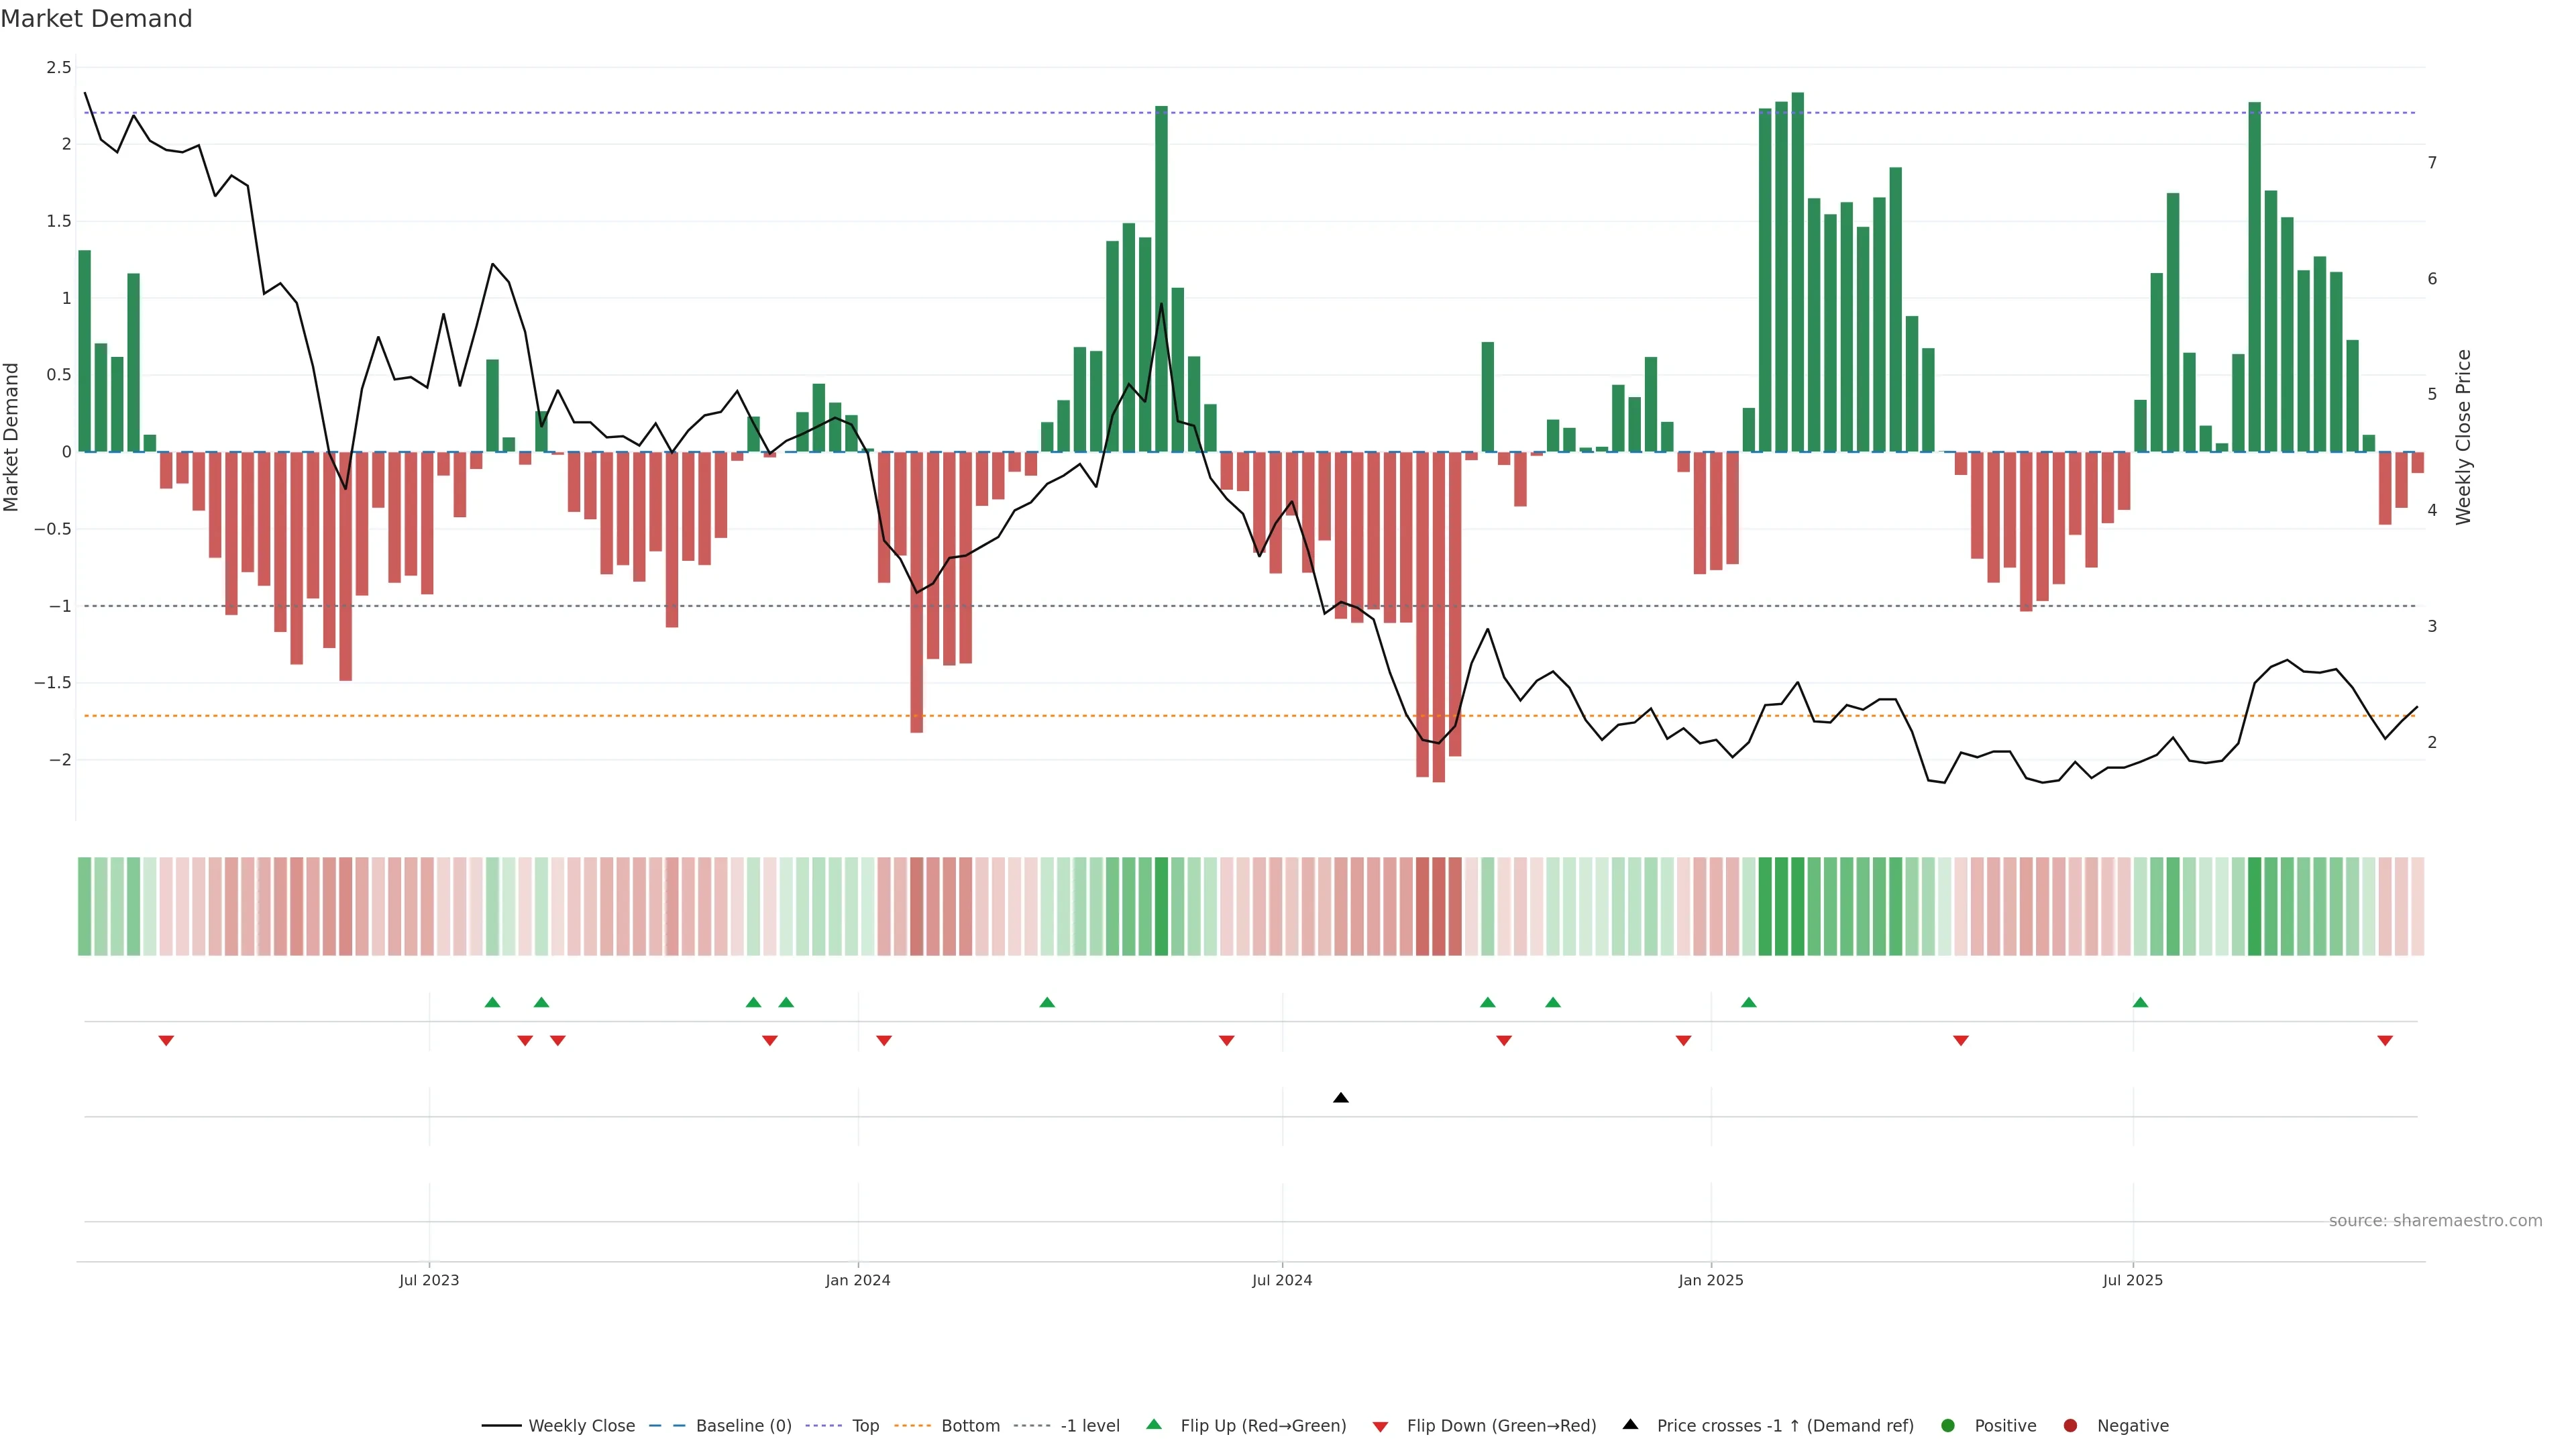This screenshot has width=2576, height=1449.
Task: Click Flip Down red triangle legend icon
Action: (1380, 1426)
